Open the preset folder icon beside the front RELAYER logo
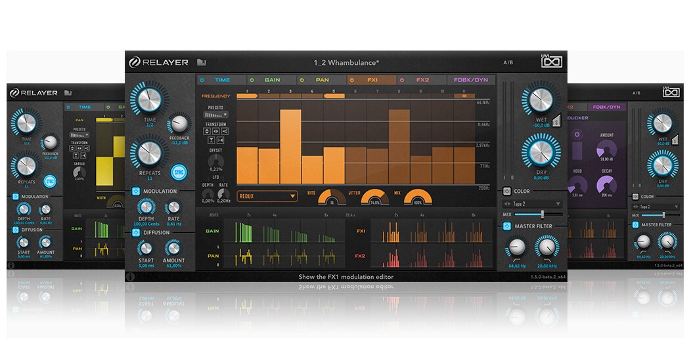 point(202,62)
